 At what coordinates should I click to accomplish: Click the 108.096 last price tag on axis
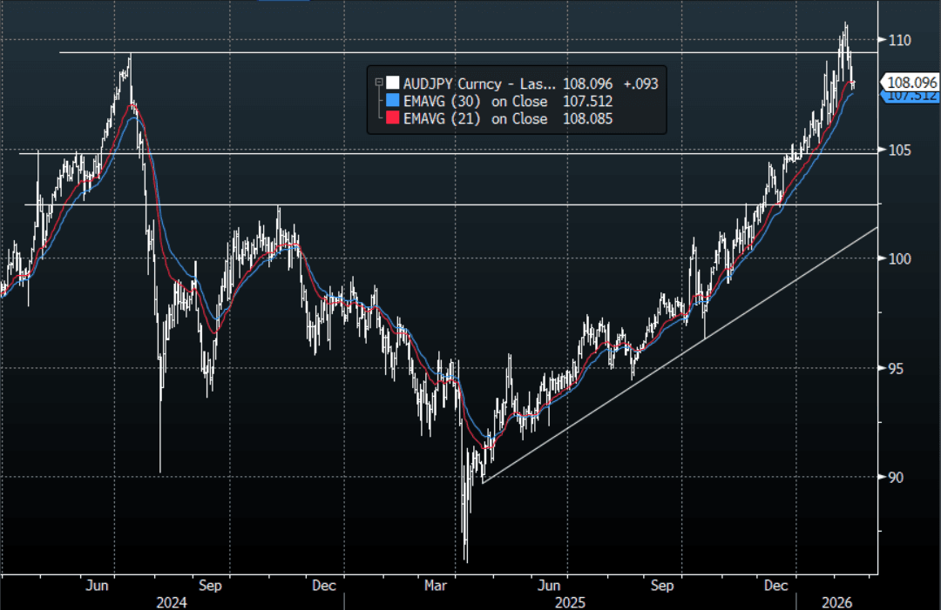tap(913, 83)
